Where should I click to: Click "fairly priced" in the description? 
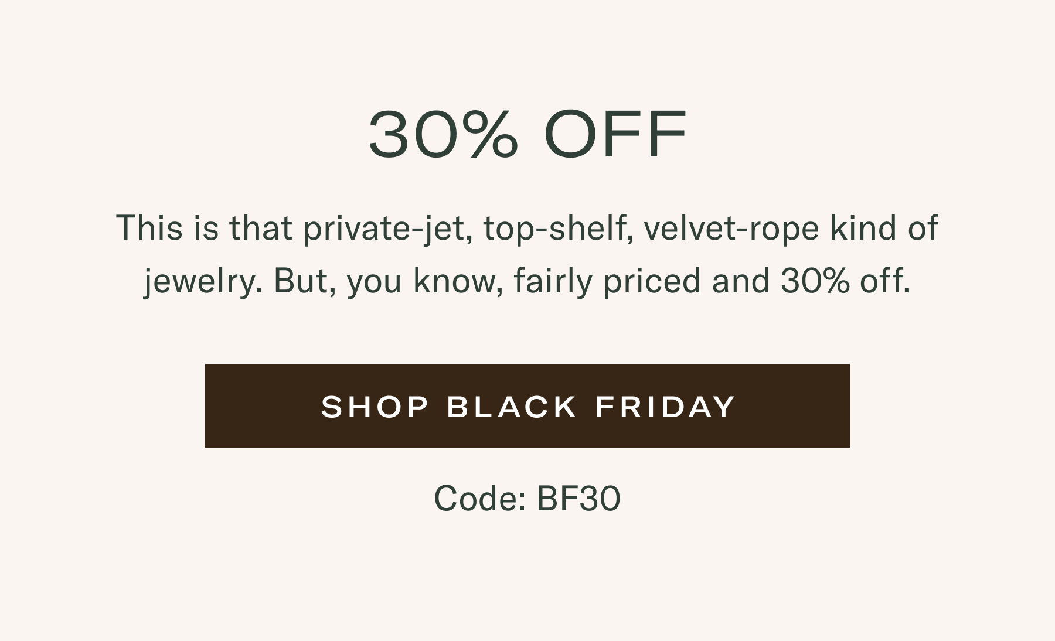point(607,281)
